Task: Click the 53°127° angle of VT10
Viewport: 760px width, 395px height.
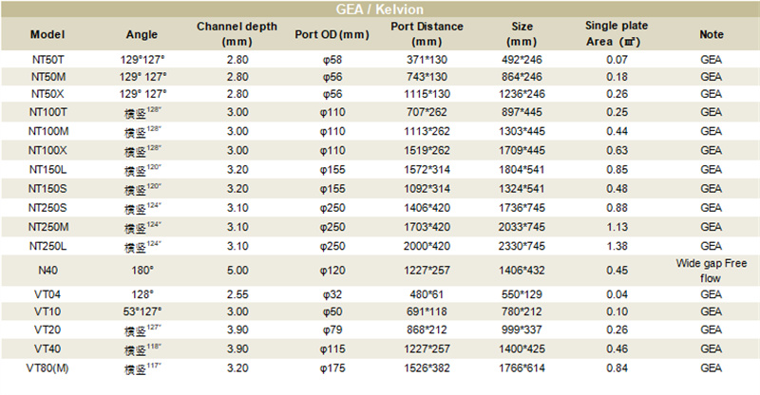Action: pos(142,311)
